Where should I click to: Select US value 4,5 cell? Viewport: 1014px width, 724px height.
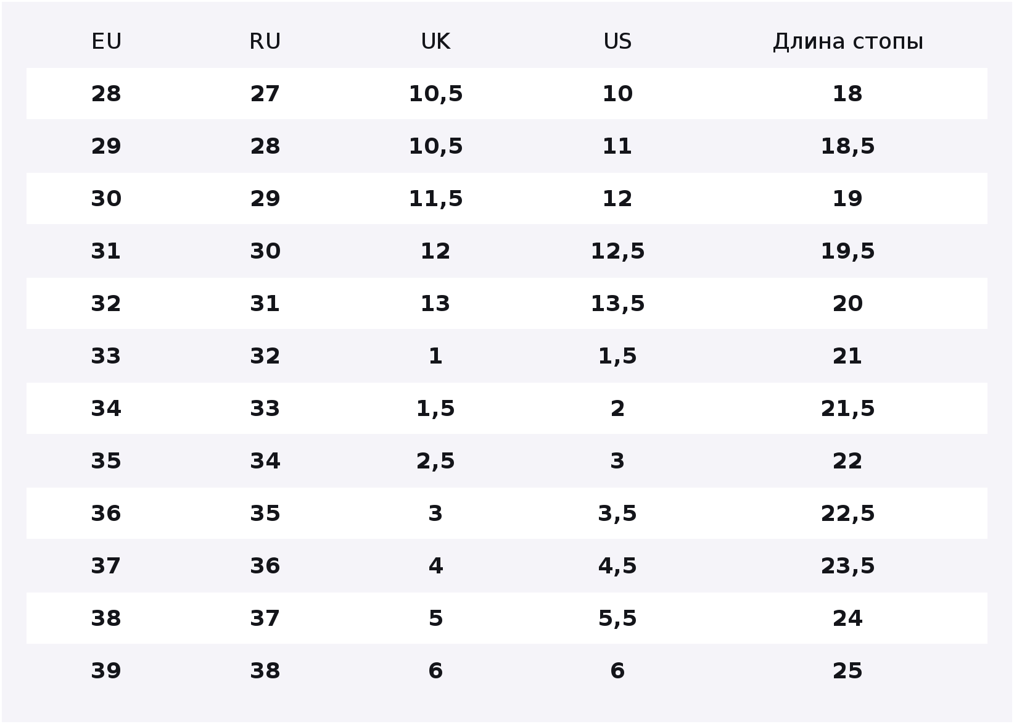click(617, 566)
